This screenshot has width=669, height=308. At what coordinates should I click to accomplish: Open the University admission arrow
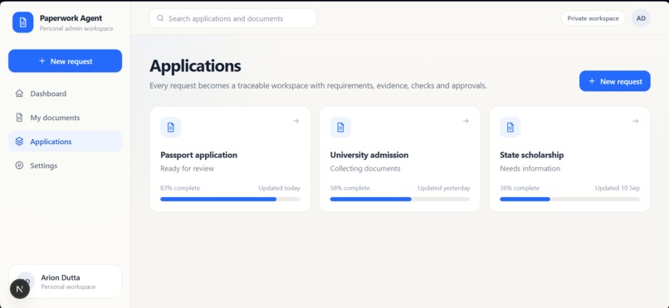click(466, 121)
